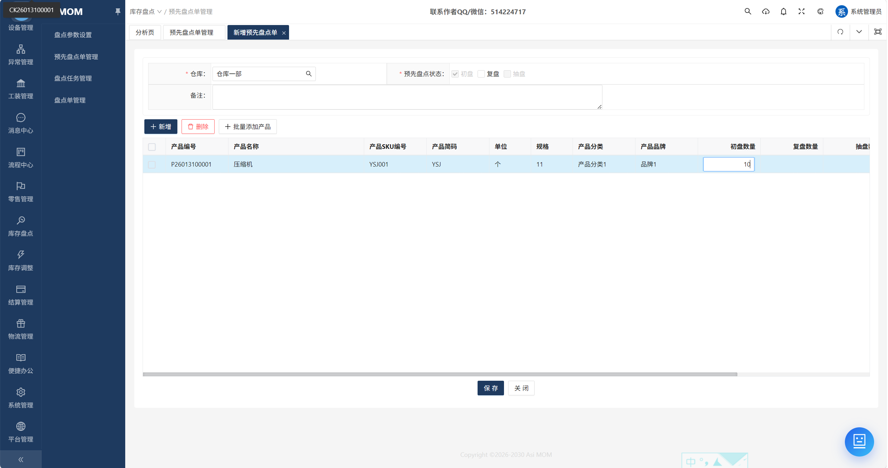Toggle the 抽盘 checkbox
888x468 pixels.
point(507,74)
